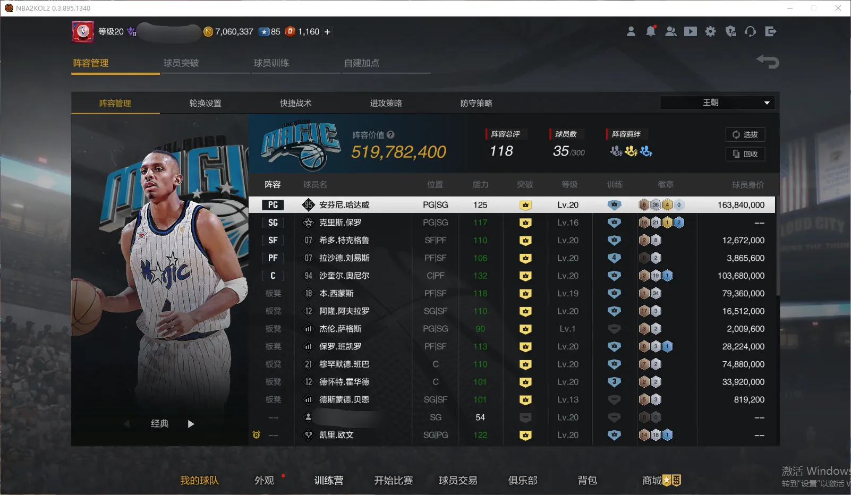Click 开始比赛 to start a game

coord(394,481)
